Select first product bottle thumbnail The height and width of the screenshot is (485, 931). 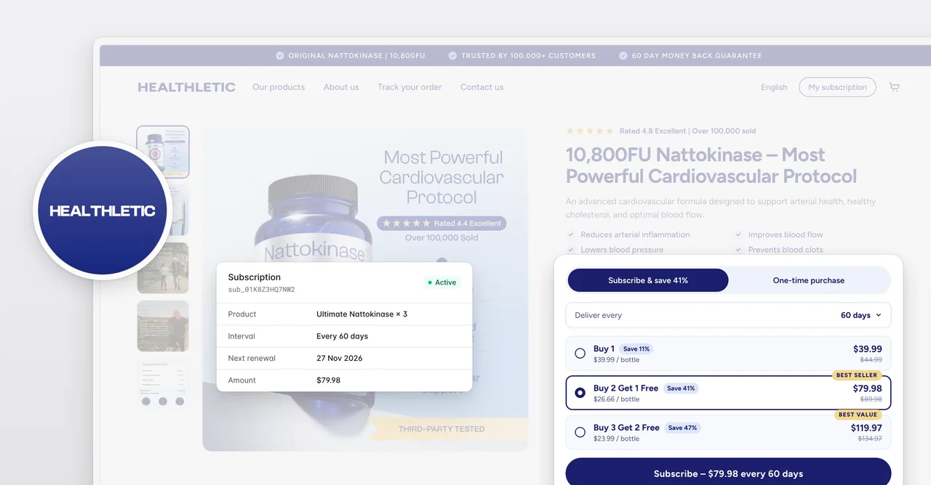[163, 152]
